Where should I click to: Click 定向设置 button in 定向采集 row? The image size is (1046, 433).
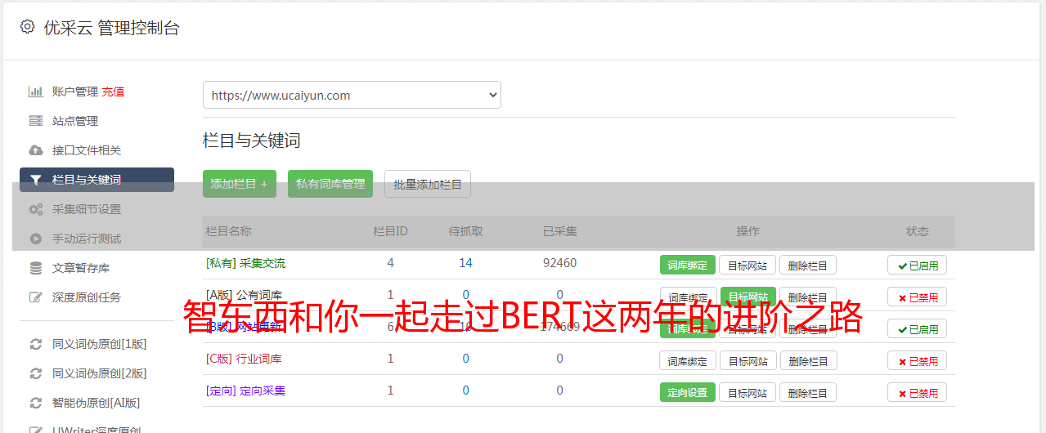click(688, 392)
